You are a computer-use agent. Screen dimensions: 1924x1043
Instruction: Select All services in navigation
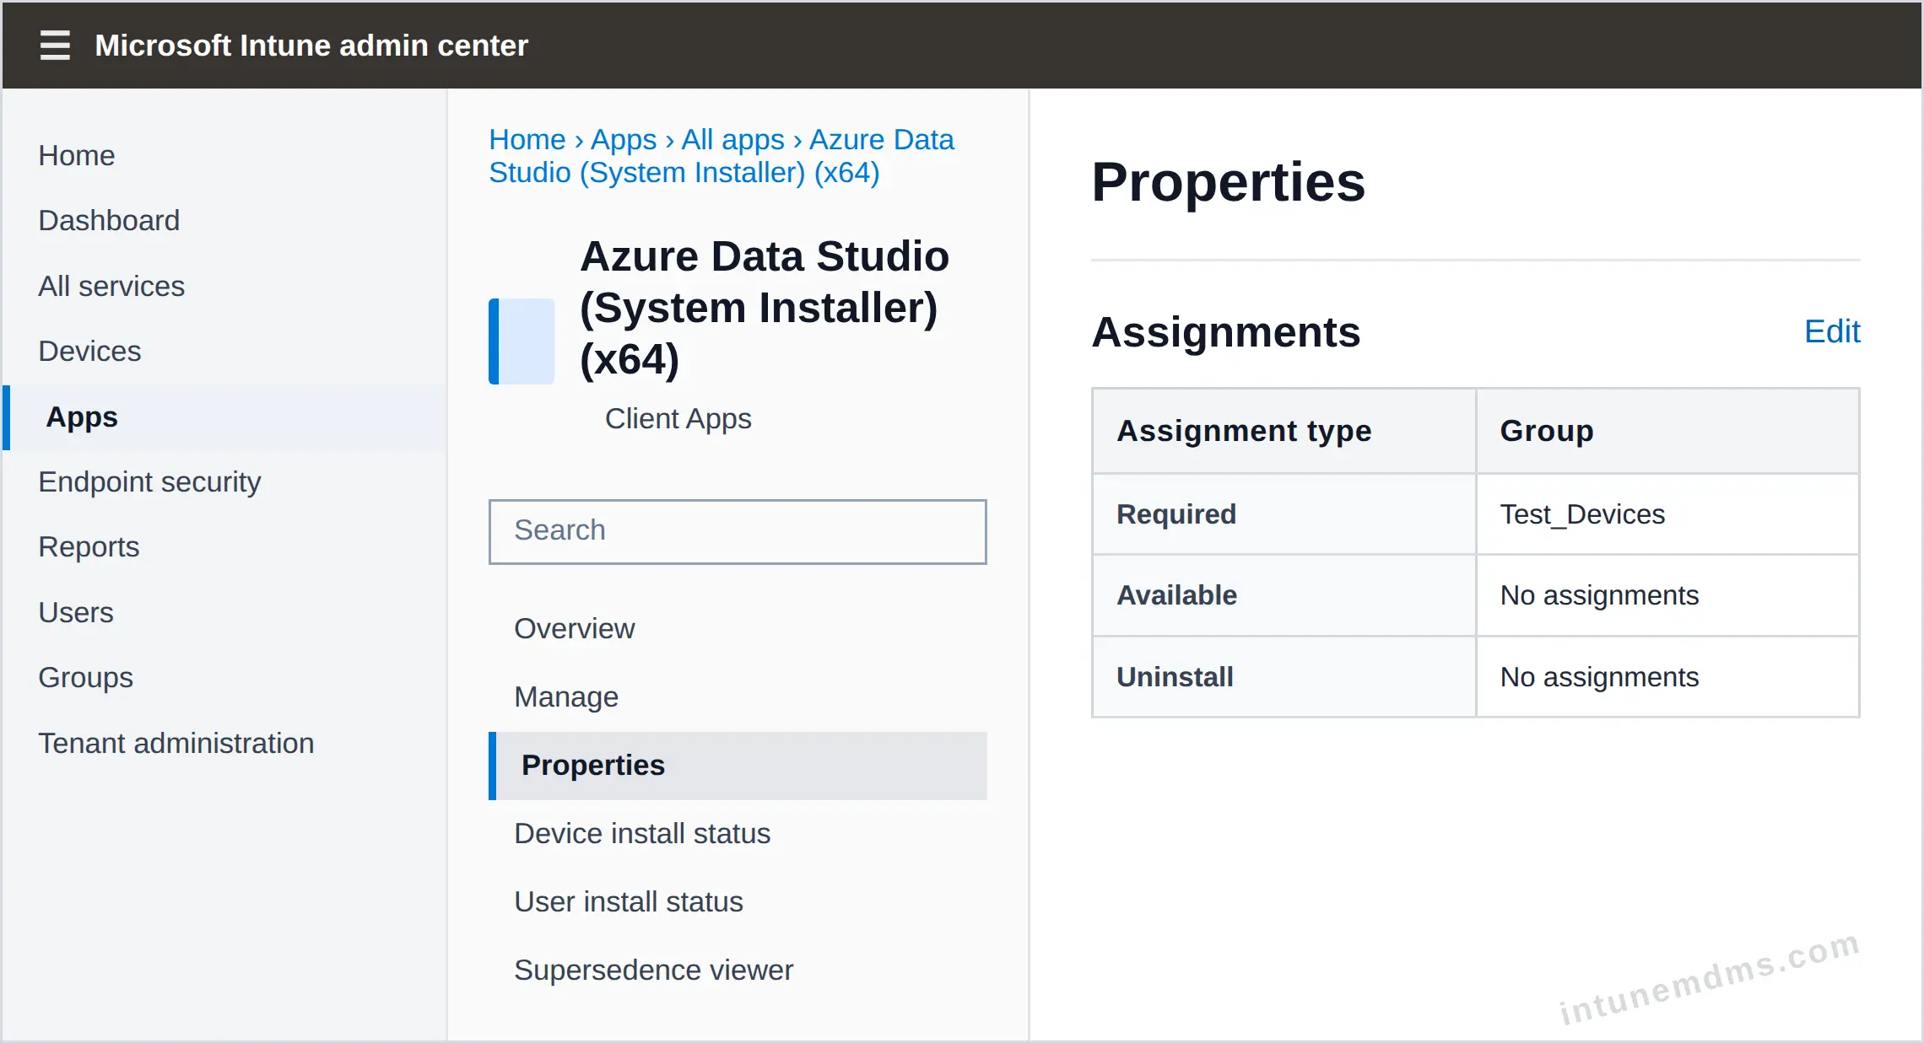pos(111,286)
